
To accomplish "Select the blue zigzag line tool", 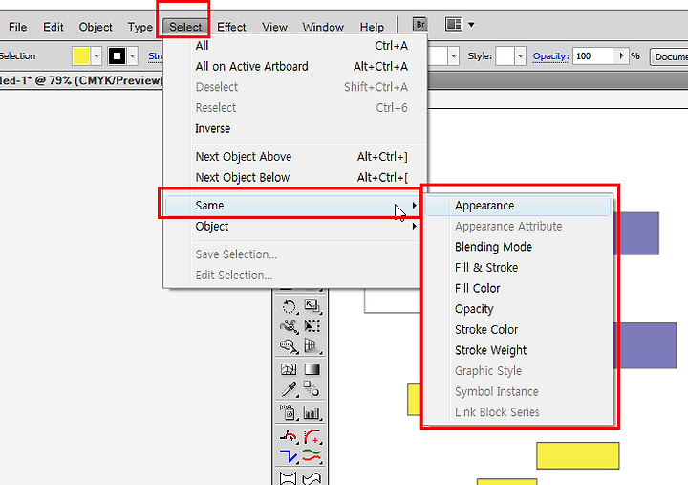I will (x=289, y=456).
